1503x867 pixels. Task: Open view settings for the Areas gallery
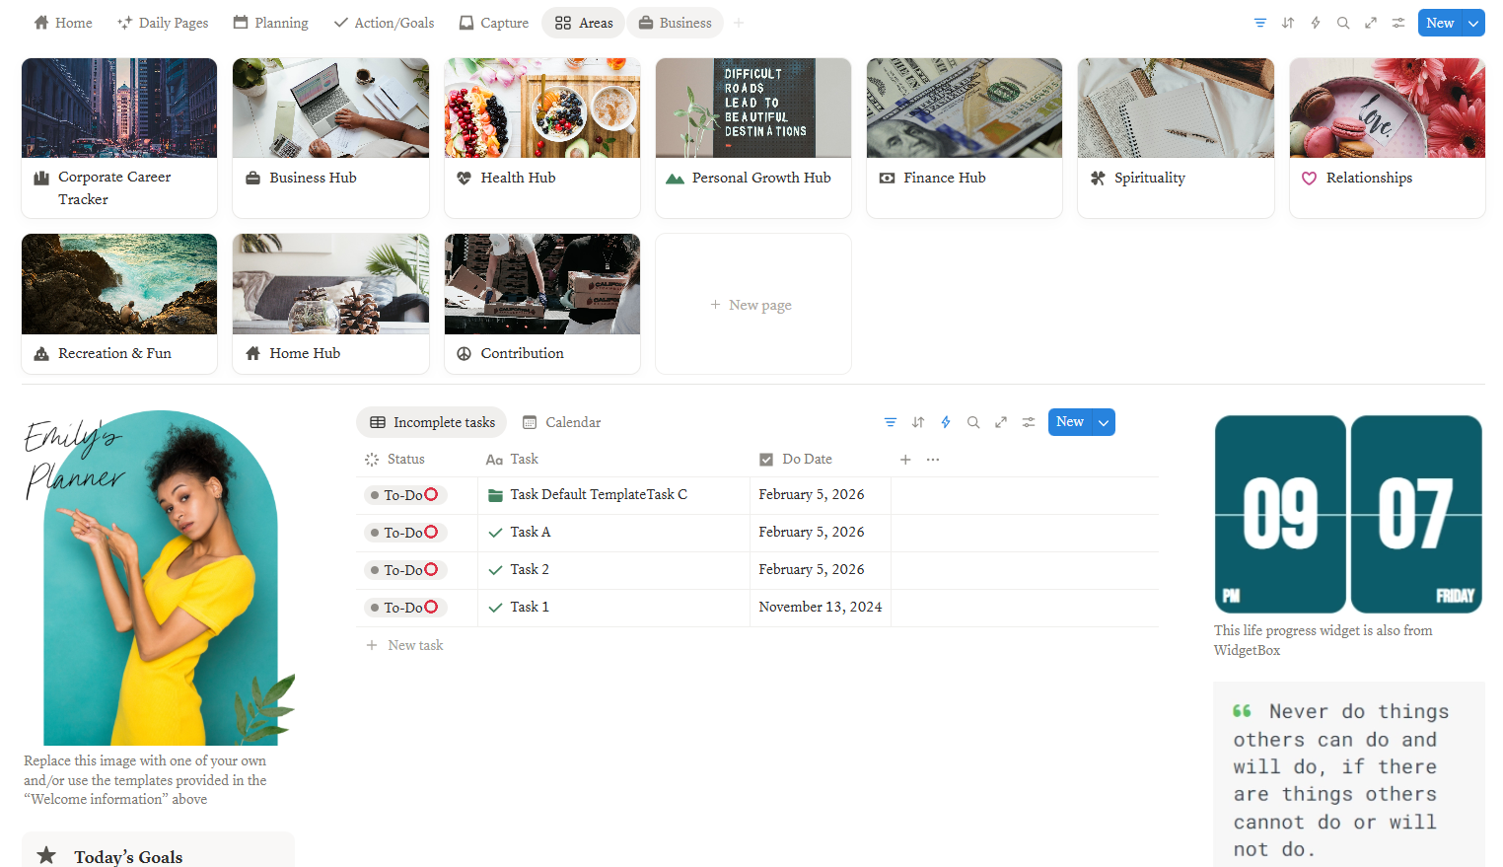coord(1397,22)
